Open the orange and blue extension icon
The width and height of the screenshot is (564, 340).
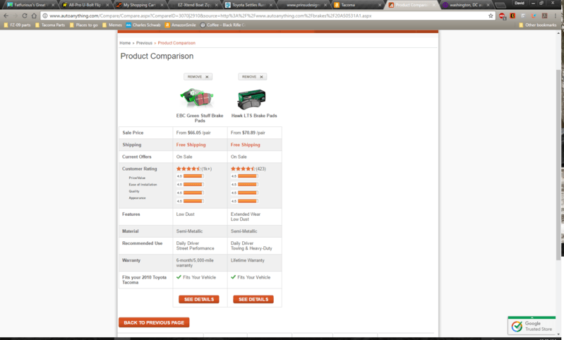(534, 16)
